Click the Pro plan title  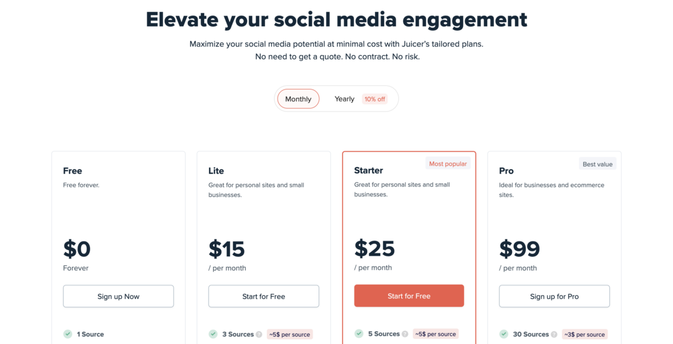[507, 170]
